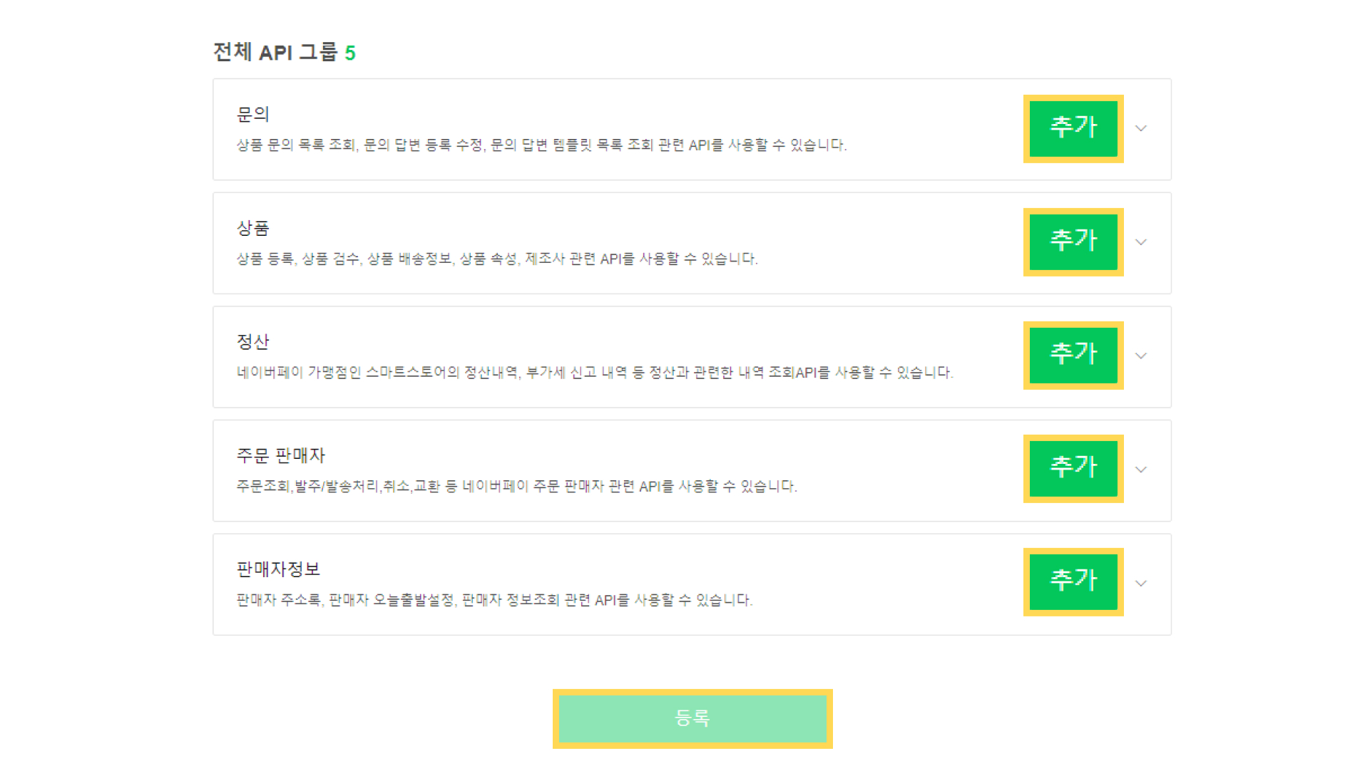Select the 문의 group title

pyautogui.click(x=252, y=114)
